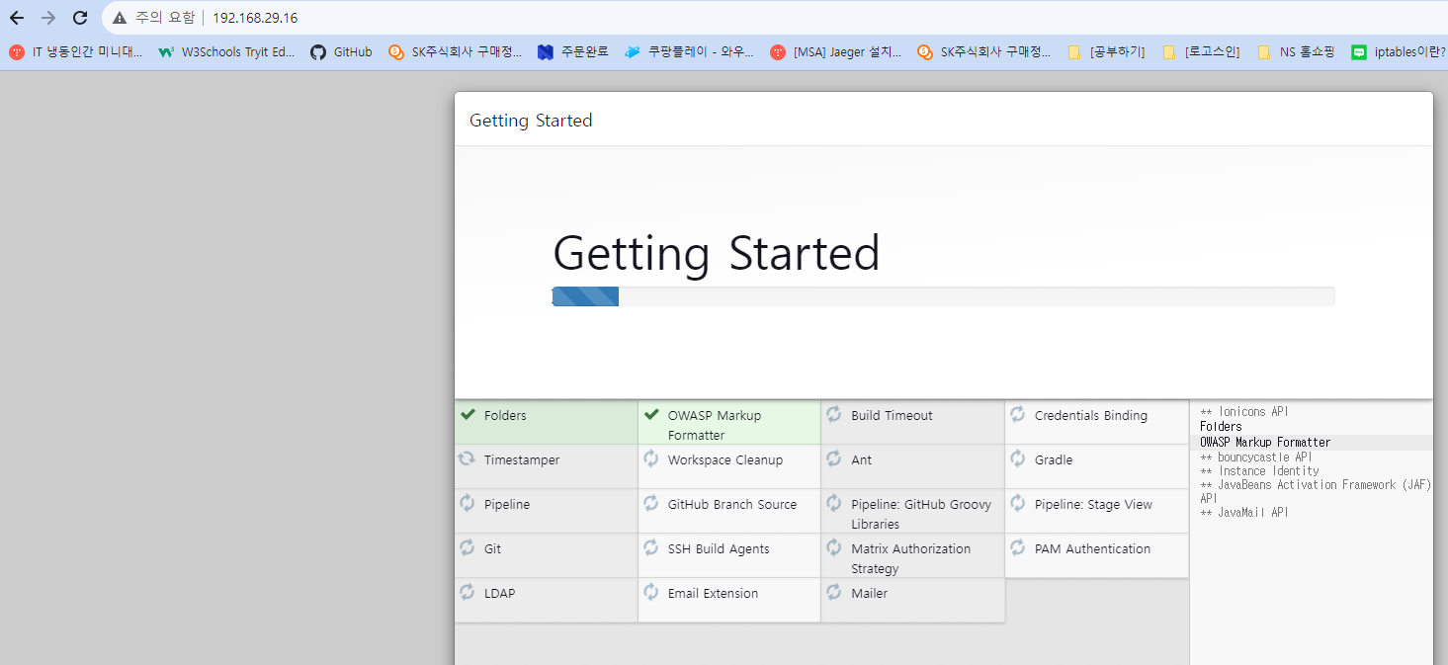
Task: Click the Getting Started dialog title
Action: pos(531,121)
